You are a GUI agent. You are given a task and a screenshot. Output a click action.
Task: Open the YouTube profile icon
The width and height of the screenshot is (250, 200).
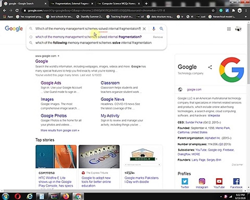coord(219,181)
